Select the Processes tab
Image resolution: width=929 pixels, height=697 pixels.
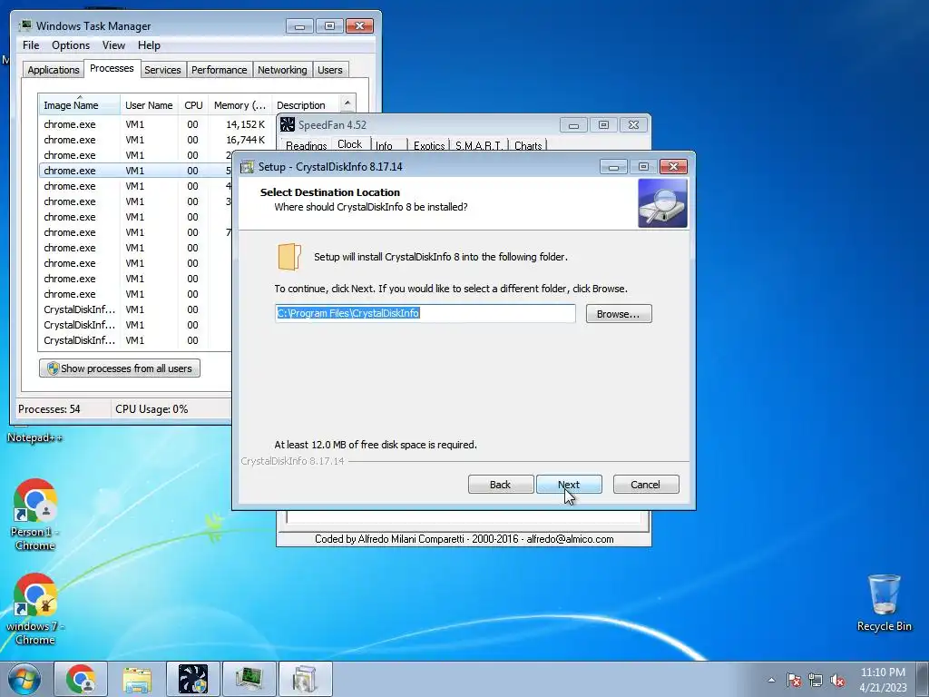(112, 68)
